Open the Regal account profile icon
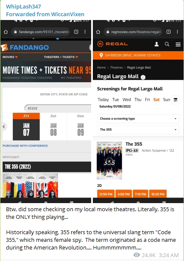 coord(156,44)
